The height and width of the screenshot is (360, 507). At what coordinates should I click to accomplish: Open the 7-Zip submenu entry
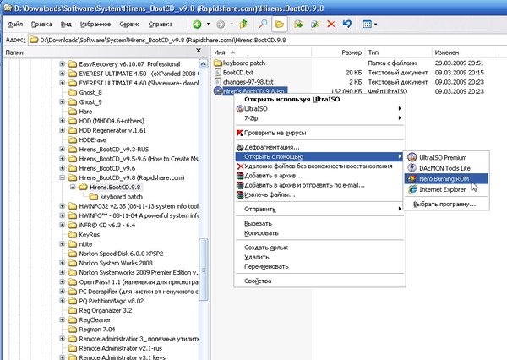coord(319,118)
